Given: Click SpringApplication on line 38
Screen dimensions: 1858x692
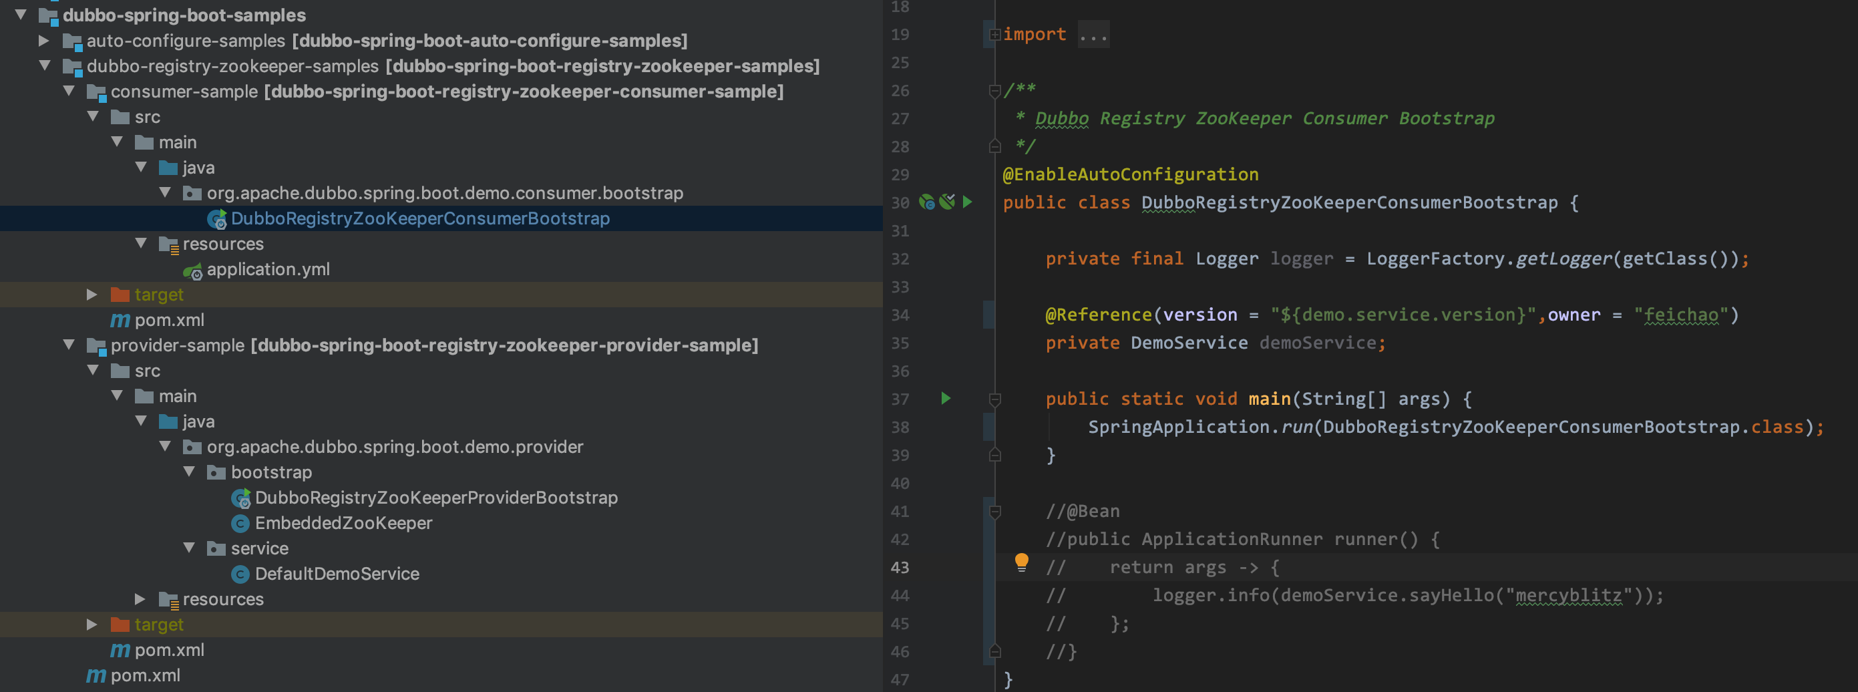Looking at the screenshot, I should 1179,426.
